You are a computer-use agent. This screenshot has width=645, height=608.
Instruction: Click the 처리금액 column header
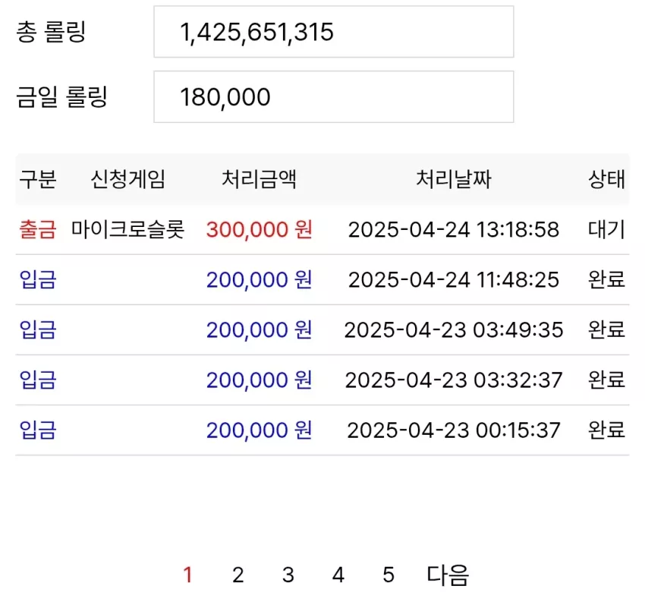click(x=259, y=179)
